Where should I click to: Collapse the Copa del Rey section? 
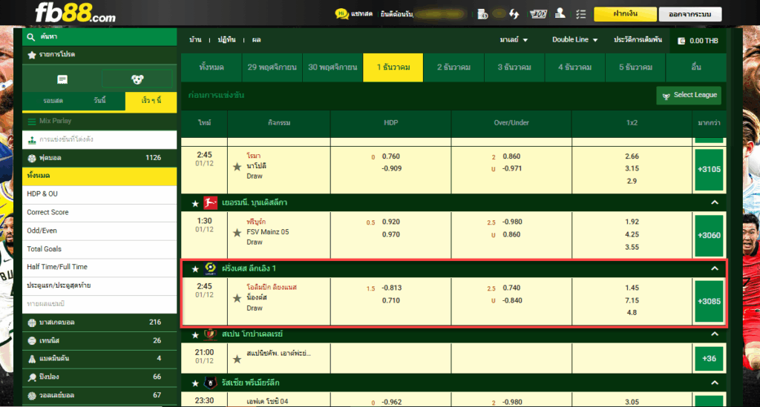click(715, 334)
